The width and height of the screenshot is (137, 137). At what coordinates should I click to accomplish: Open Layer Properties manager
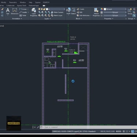34,12
